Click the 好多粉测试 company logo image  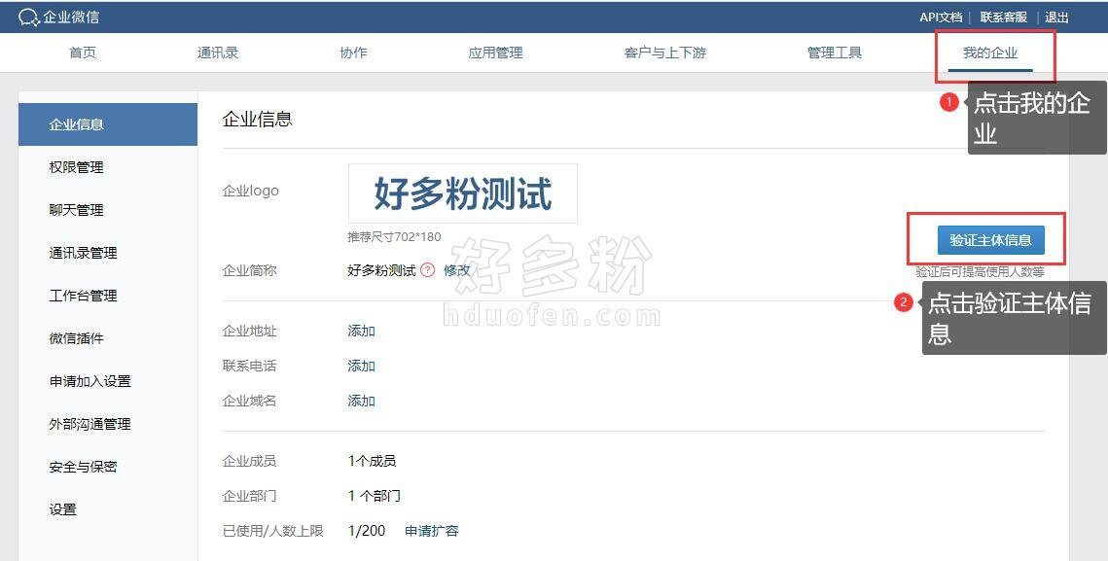coord(463,193)
